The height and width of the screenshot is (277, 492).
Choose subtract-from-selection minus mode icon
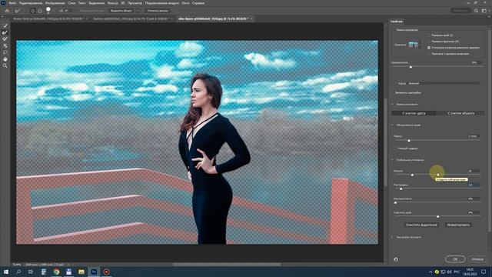pyautogui.click(x=40, y=11)
